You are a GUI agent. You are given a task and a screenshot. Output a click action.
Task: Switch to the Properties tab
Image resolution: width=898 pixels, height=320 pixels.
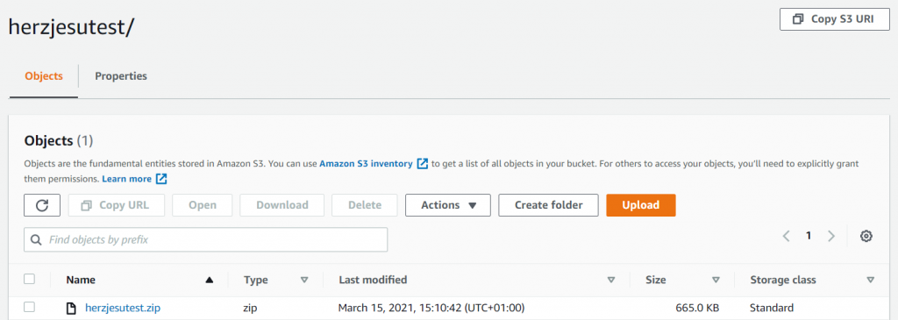[x=121, y=76]
